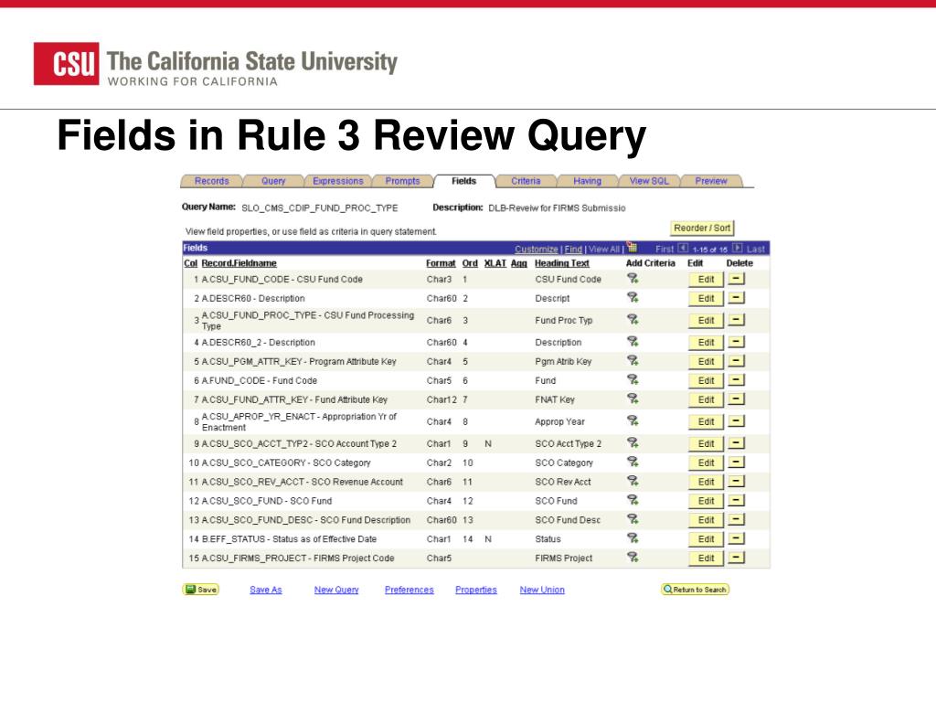Screen dimensions: 936x702
Task: Sort by Col column header
Action: [x=190, y=263]
